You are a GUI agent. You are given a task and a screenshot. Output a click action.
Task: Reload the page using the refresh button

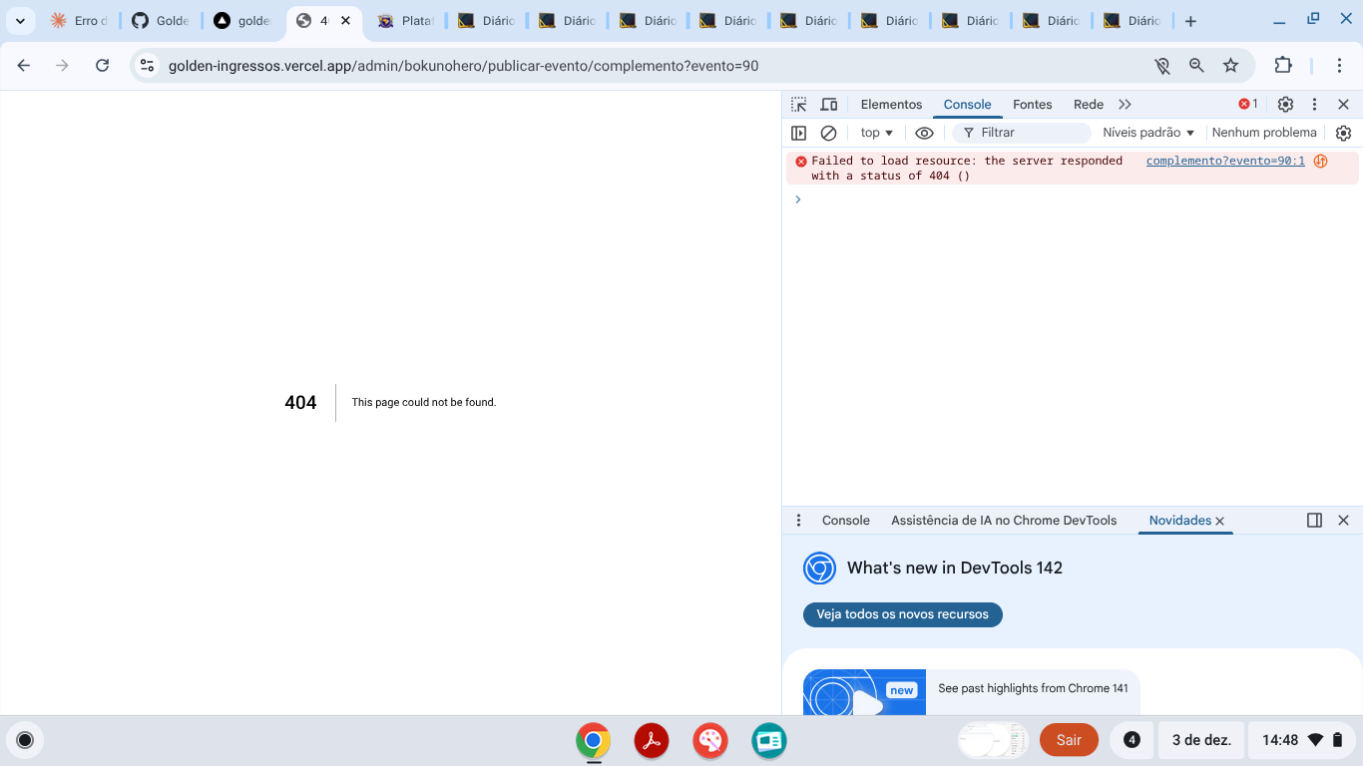[x=102, y=66]
